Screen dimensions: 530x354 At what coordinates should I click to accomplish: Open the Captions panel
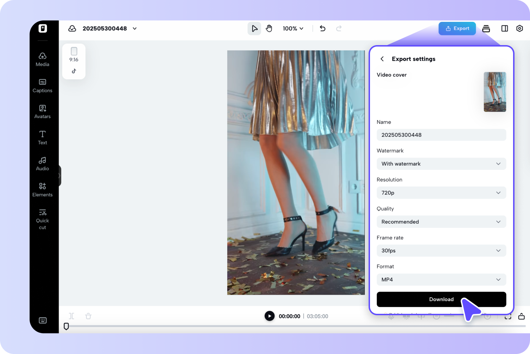coord(43,86)
